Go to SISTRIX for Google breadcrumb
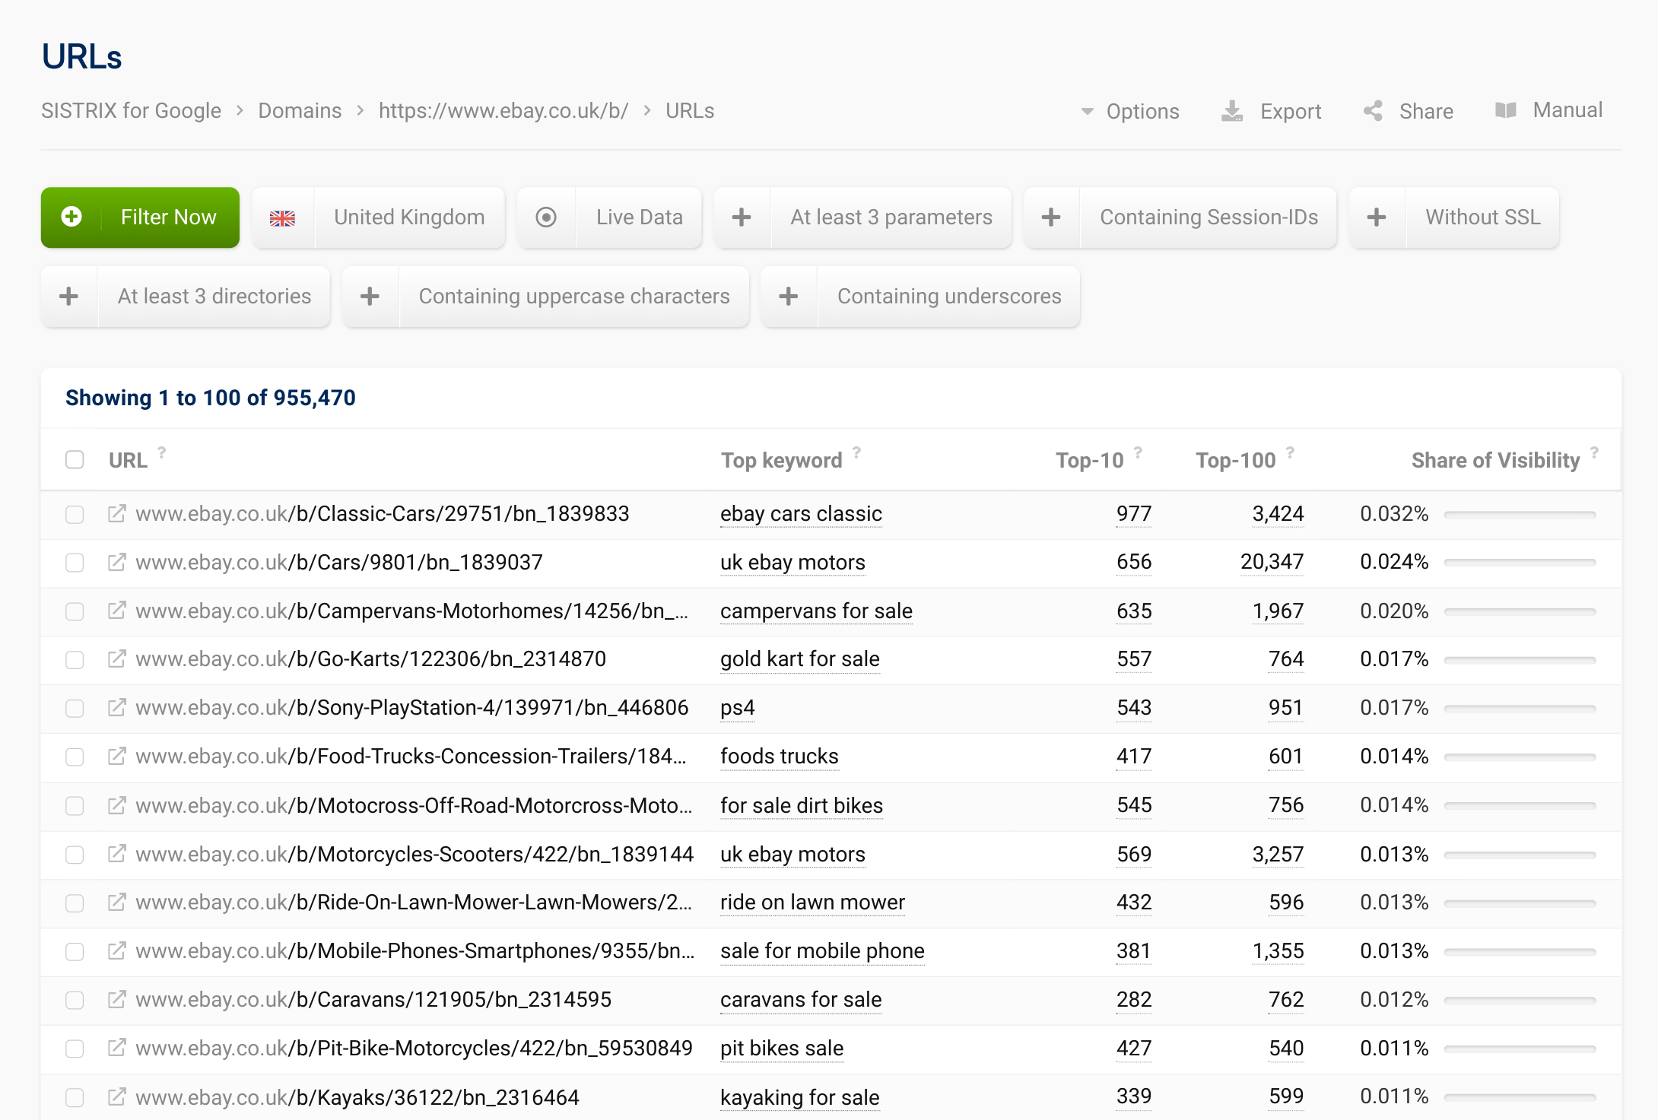 [x=131, y=111]
